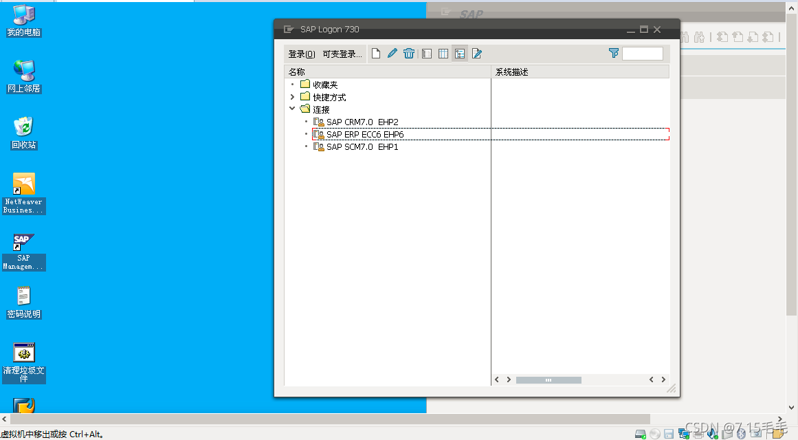Image resolution: width=798 pixels, height=440 pixels.
Task: Click the VM network adapter status icon
Action: tap(683, 434)
